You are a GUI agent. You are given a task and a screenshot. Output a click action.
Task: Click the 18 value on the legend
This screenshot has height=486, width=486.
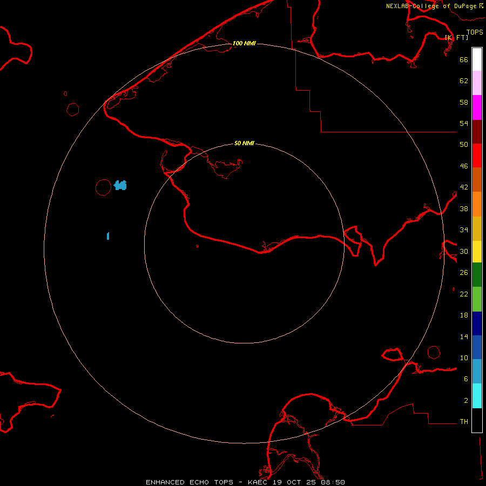click(x=464, y=315)
